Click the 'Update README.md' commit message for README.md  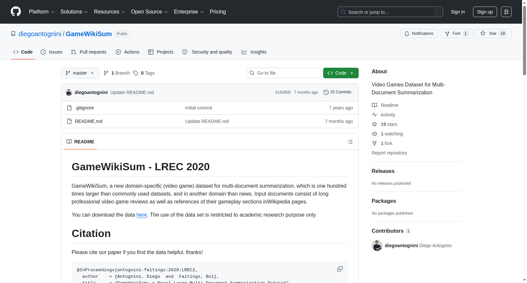coord(207,121)
